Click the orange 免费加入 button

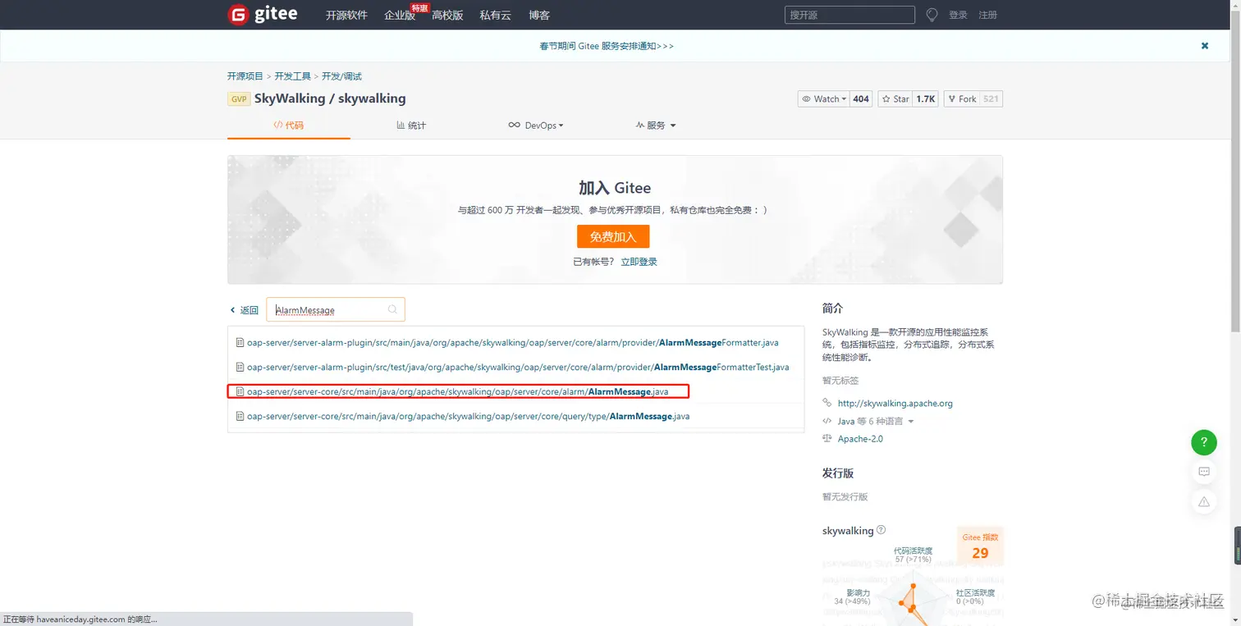tap(613, 236)
